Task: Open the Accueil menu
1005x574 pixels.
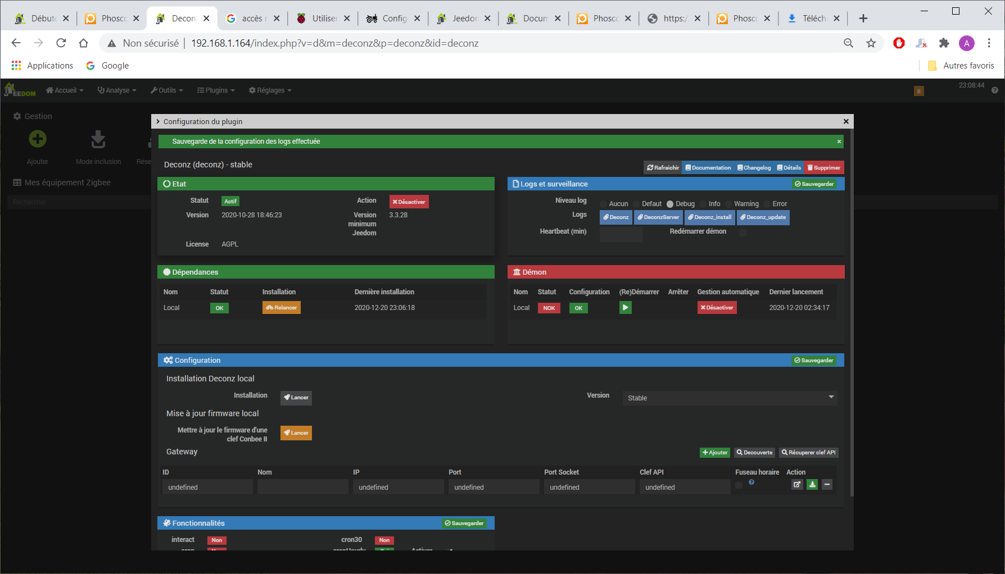Action: coord(65,90)
